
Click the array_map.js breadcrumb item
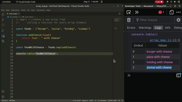[x=28, y=17]
